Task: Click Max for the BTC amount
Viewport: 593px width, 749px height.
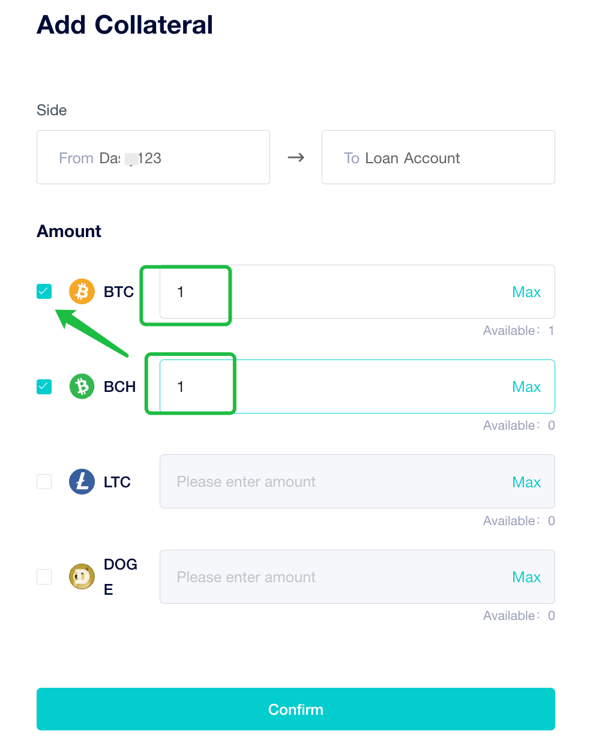Action: [526, 292]
